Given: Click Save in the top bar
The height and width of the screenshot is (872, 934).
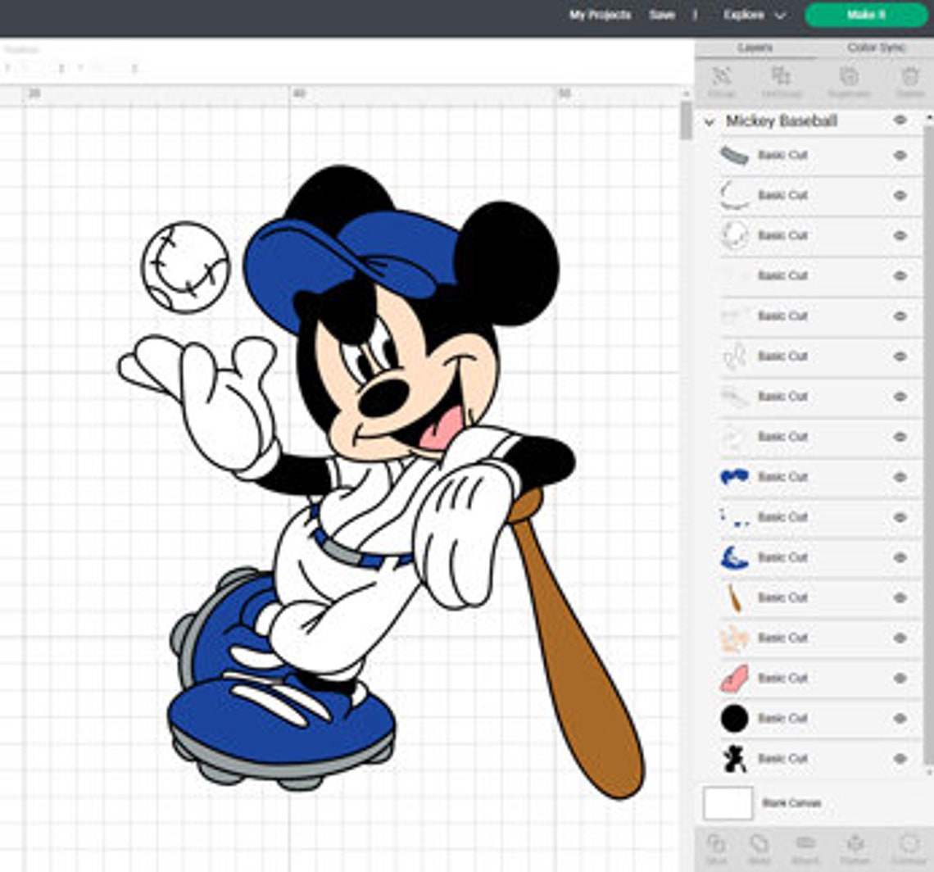Looking at the screenshot, I should click(x=662, y=15).
